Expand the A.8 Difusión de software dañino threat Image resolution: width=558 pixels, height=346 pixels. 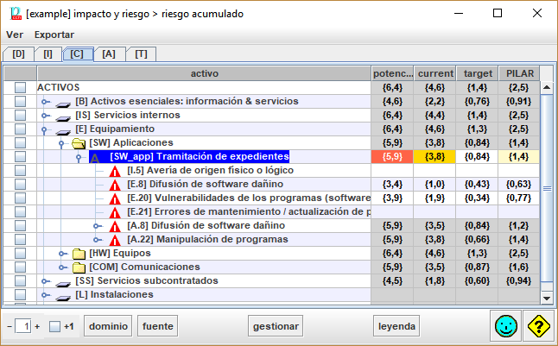point(96,226)
